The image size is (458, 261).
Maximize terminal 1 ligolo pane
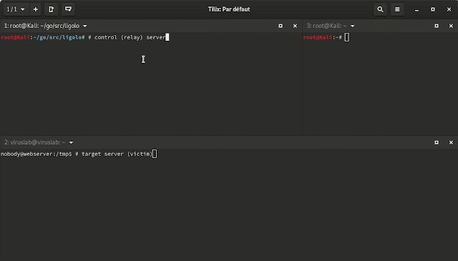coord(281,26)
